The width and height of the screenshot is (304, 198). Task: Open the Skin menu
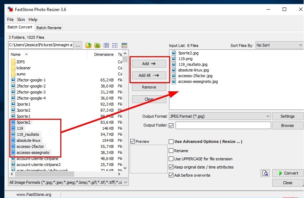[x=21, y=20]
